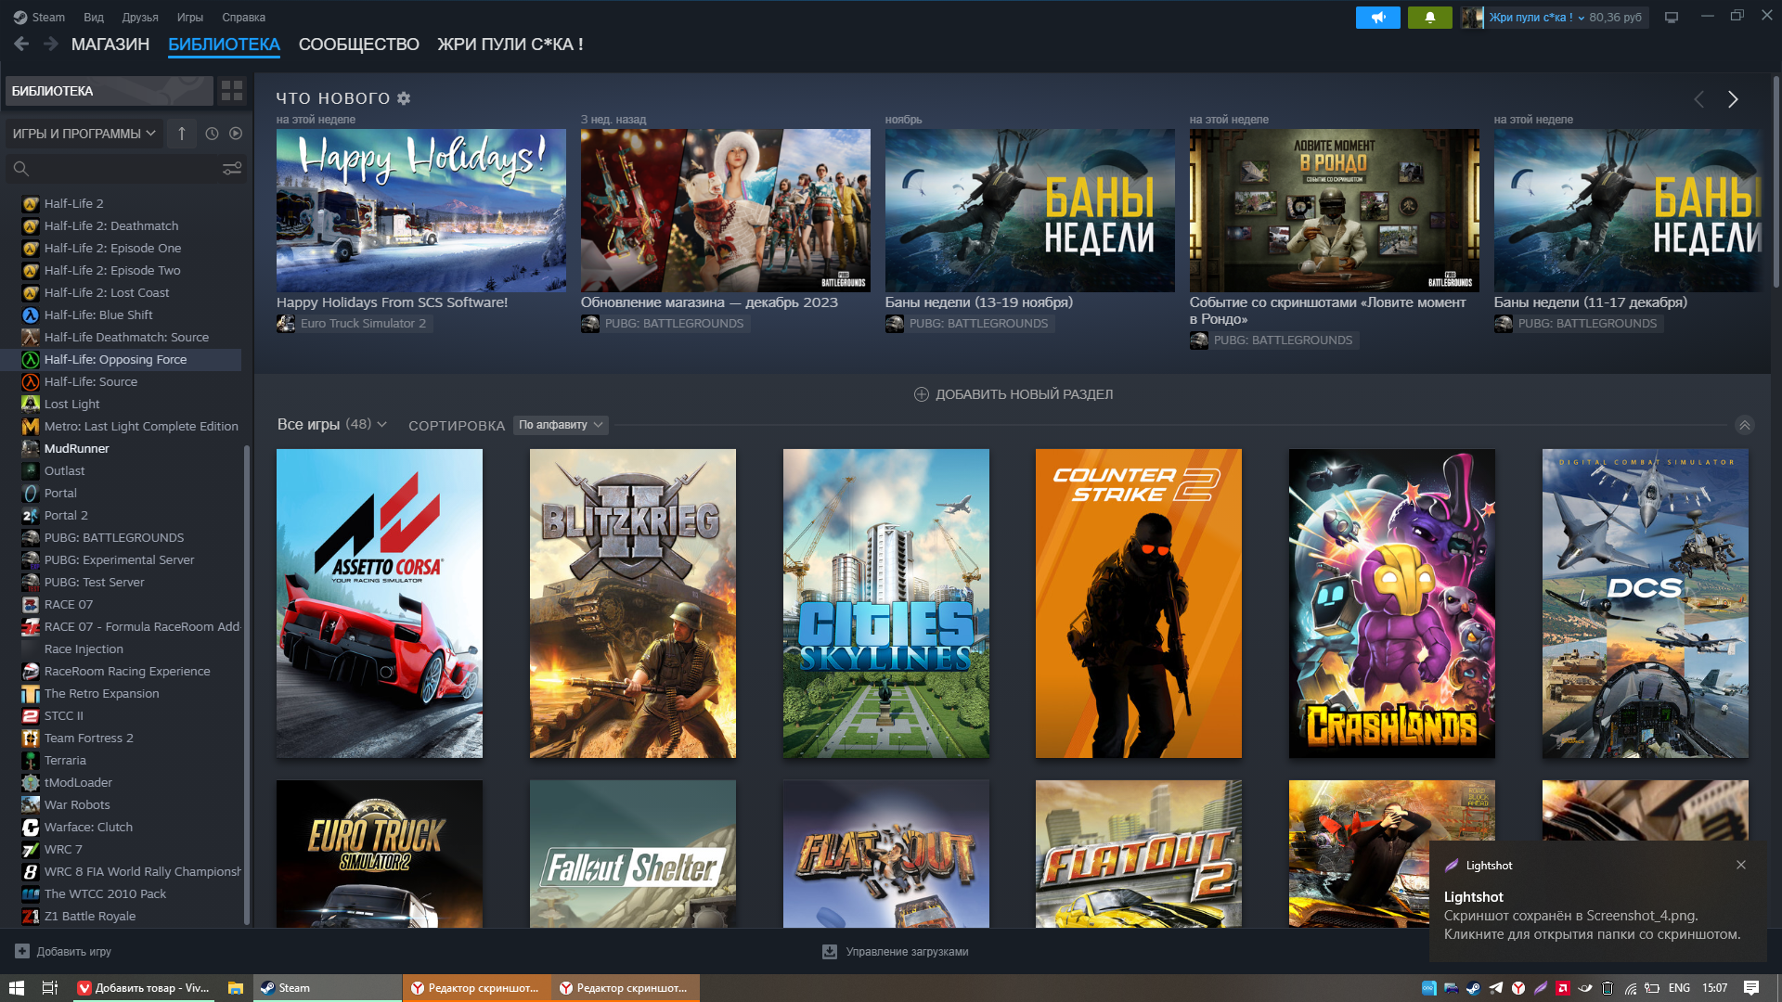This screenshot has height=1002, width=1782.
Task: Go back with the left arrow
Action: (x=21, y=44)
